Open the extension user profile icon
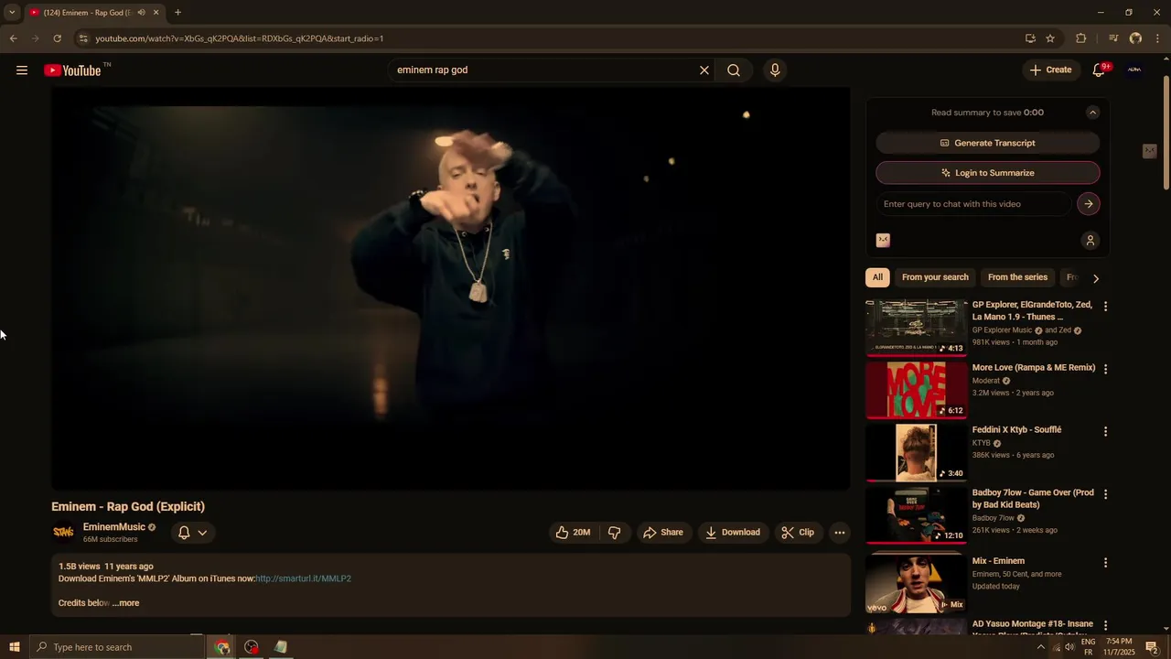The image size is (1171, 659). coord(1090,241)
